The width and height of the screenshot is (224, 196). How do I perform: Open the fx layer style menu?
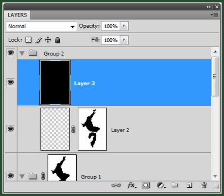[x=132, y=185]
